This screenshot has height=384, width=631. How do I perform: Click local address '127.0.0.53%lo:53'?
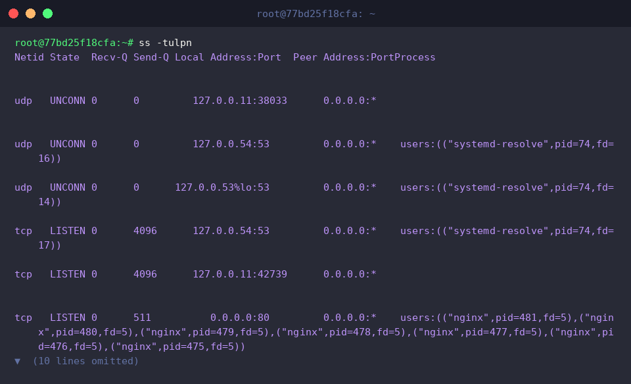[222, 187]
